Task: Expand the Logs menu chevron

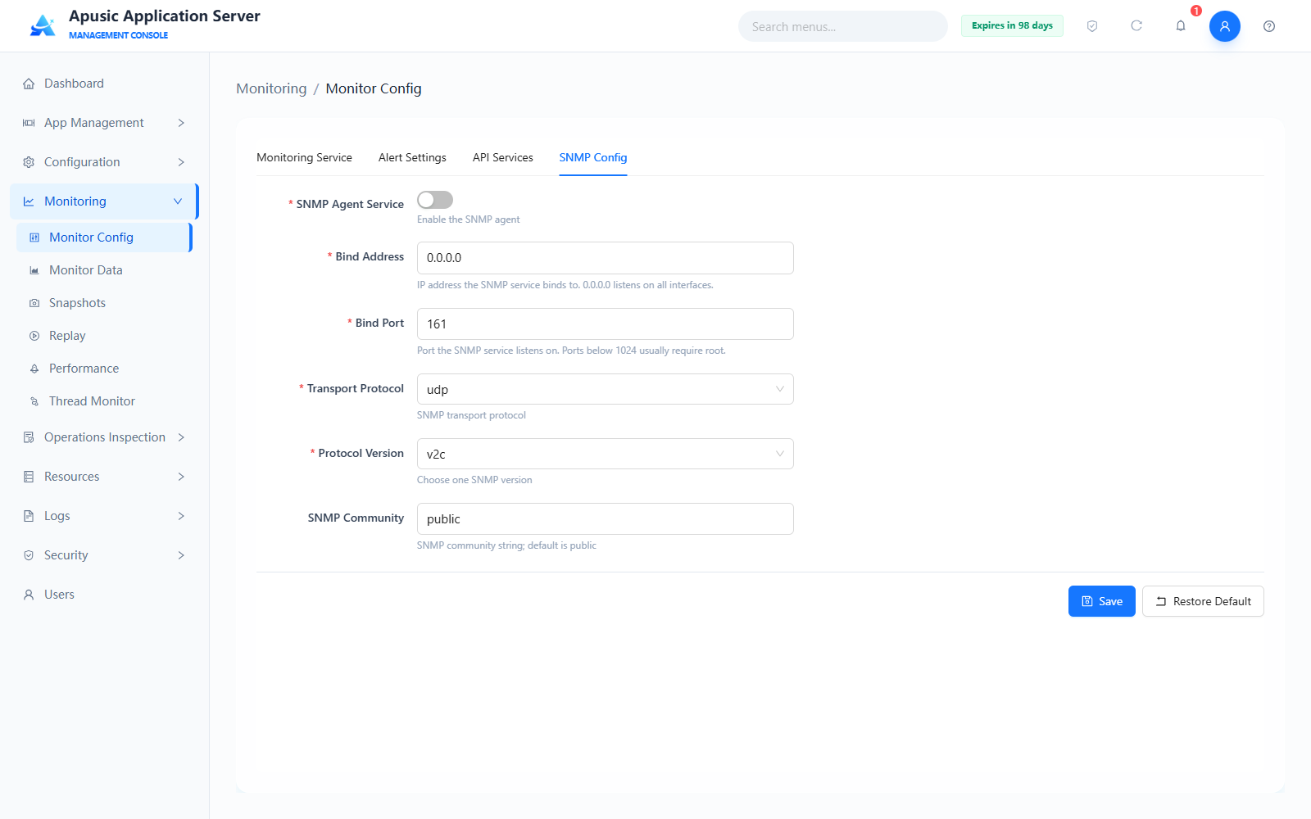Action: pos(181,516)
